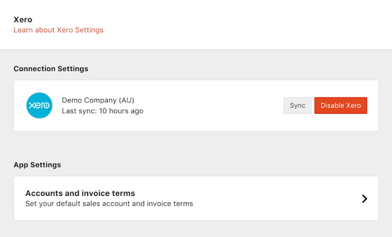
Task: Click the blue circular Xero brand badge
Action: [39, 105]
